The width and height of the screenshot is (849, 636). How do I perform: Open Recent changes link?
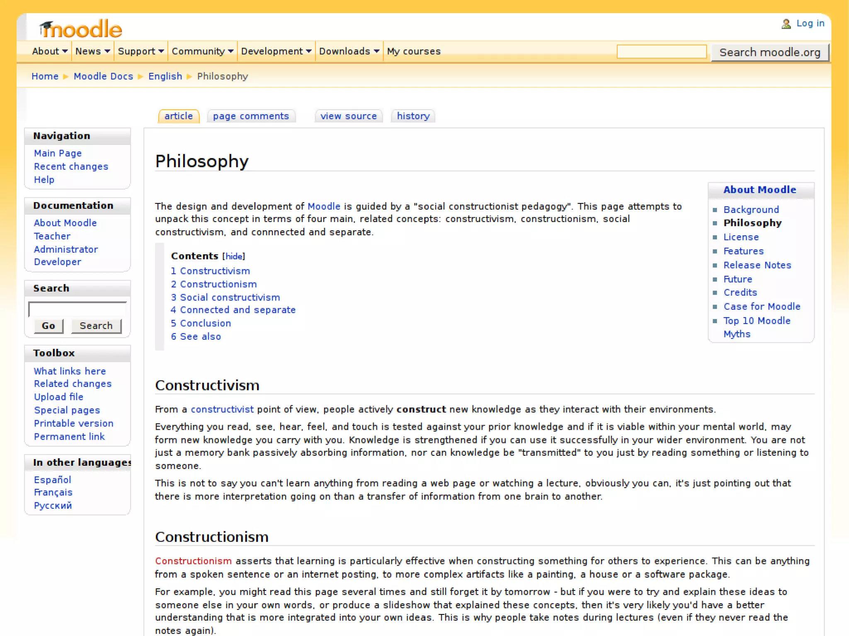(71, 167)
